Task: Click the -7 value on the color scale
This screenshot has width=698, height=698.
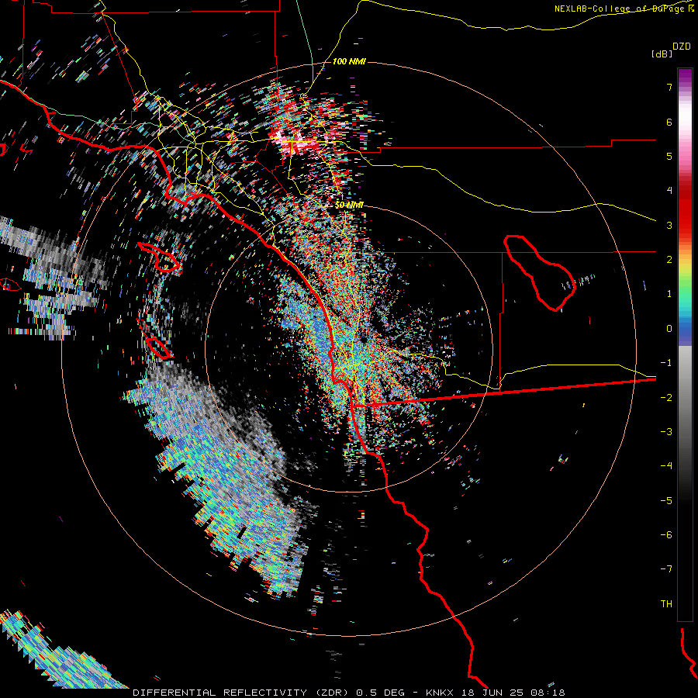Action: pos(666,569)
